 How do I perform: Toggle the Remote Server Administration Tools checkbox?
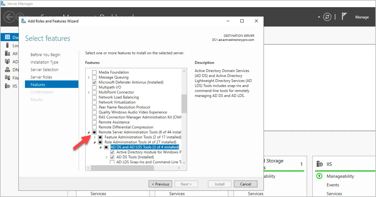click(x=94, y=132)
